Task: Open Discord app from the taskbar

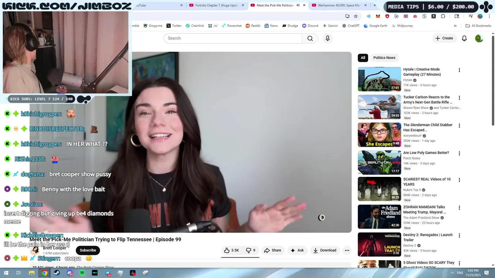Action: click(x=70, y=273)
